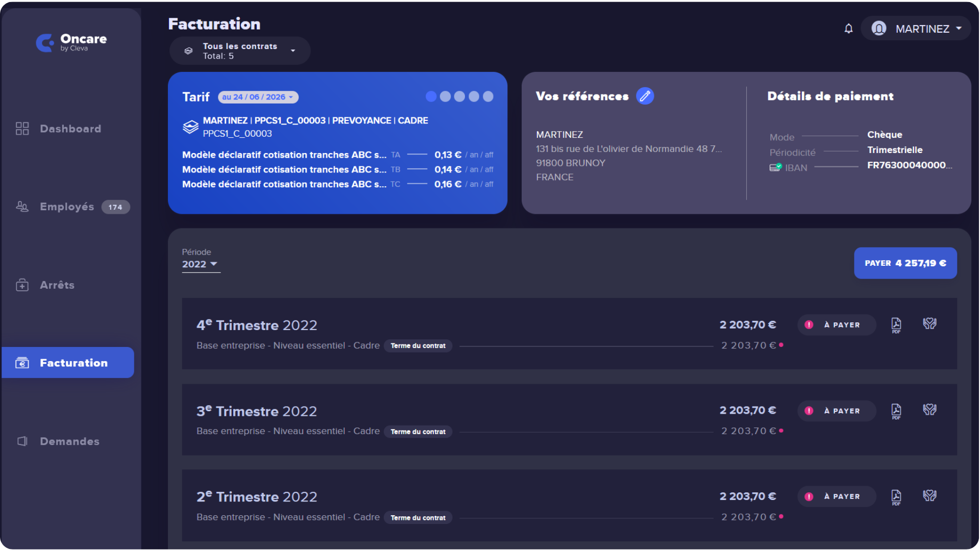Open heart-hands icon for 2e Trimestre 2022
Screen dimensions: 980x551
click(929, 495)
